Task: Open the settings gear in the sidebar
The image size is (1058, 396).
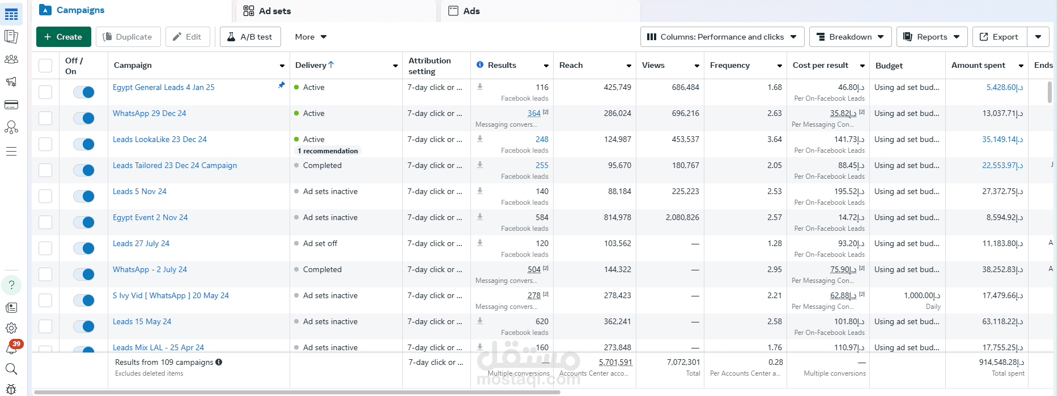Action: [11, 328]
